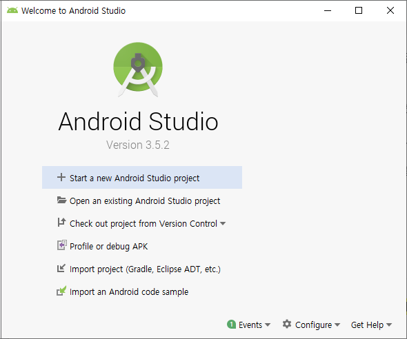Viewport: 407px width, 339px height.
Task: Click the green Events notification badge
Action: point(231,325)
